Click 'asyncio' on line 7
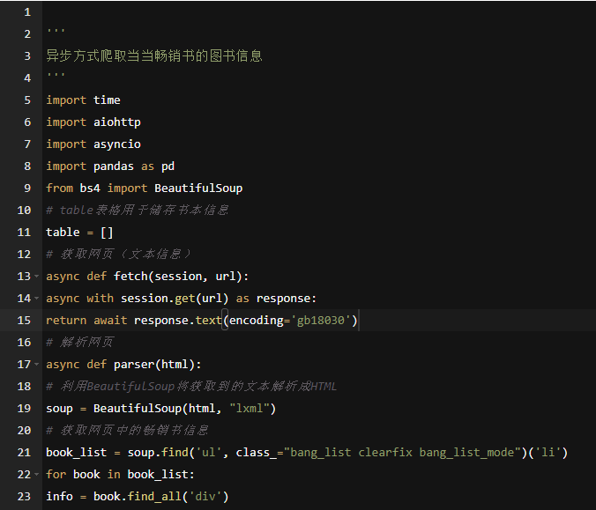This screenshot has height=510, width=596. (117, 144)
